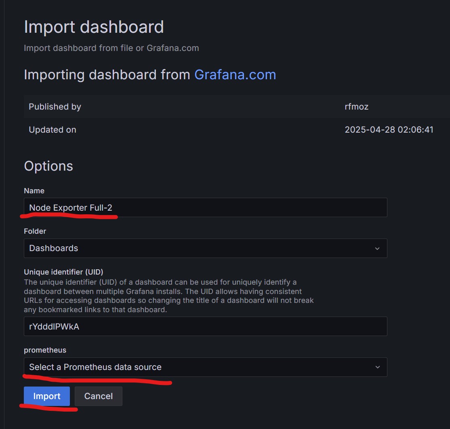Click the Options section heading
This screenshot has width=450, height=429.
(x=48, y=166)
